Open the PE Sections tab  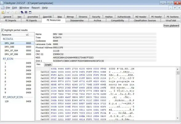(172, 17)
